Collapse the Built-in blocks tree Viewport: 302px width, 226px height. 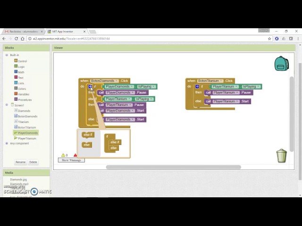pos(7,55)
